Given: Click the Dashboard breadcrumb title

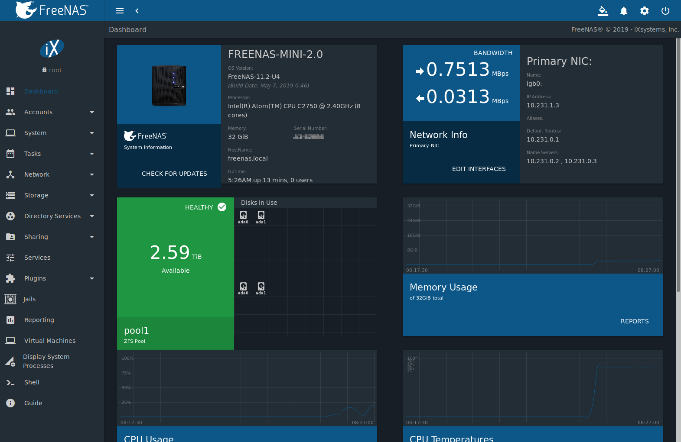Looking at the screenshot, I should (127, 29).
